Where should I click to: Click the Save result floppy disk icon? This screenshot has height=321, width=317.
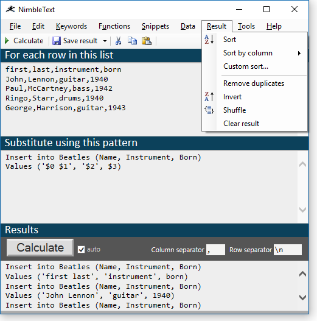click(57, 41)
